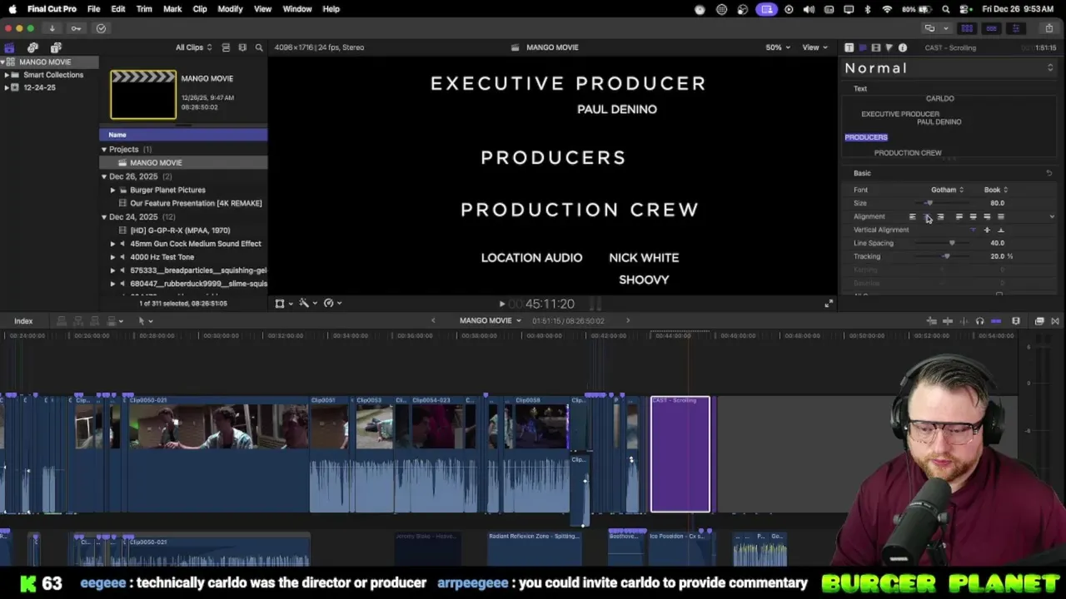1066x599 pixels.
Task: Click the viewer play button
Action: (x=501, y=304)
